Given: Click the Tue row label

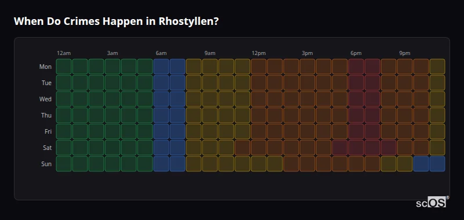Looking at the screenshot, I should [x=46, y=83].
